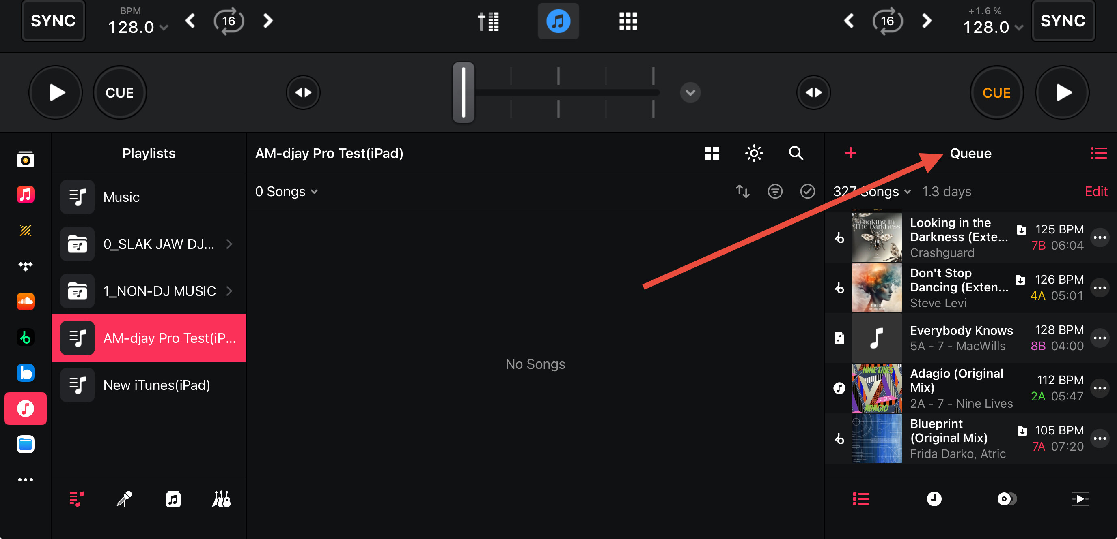Viewport: 1117px width, 539px height.
Task: Switch to Genres instruments tab
Action: [221, 499]
